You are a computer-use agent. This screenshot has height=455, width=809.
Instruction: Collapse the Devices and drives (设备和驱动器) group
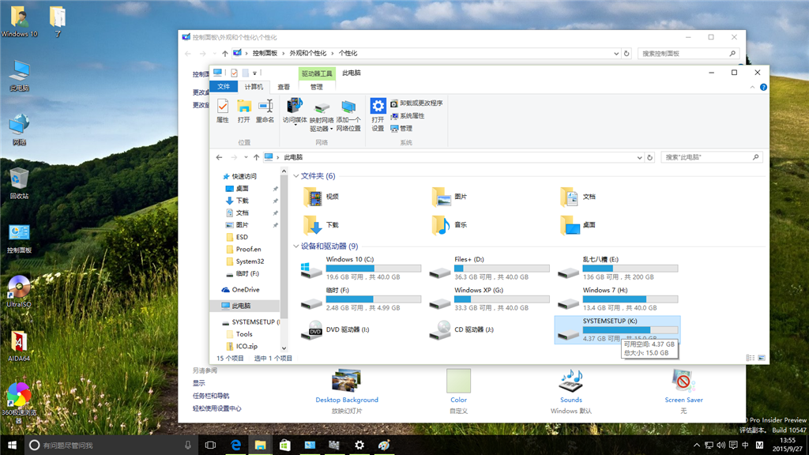(x=296, y=246)
